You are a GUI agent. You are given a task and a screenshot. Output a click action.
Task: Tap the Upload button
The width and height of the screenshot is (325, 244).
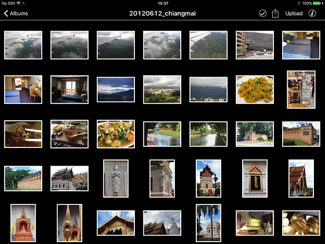pos(294,13)
